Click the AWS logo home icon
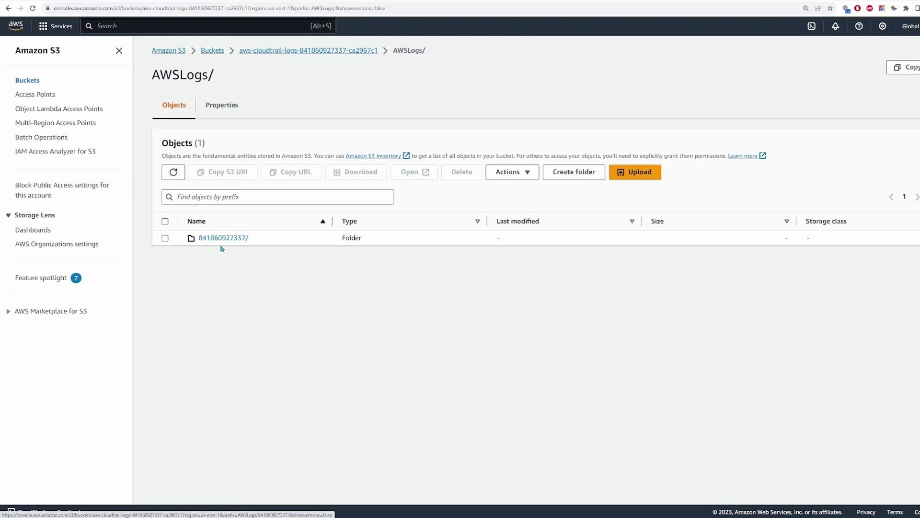The width and height of the screenshot is (920, 518). pyautogui.click(x=16, y=26)
